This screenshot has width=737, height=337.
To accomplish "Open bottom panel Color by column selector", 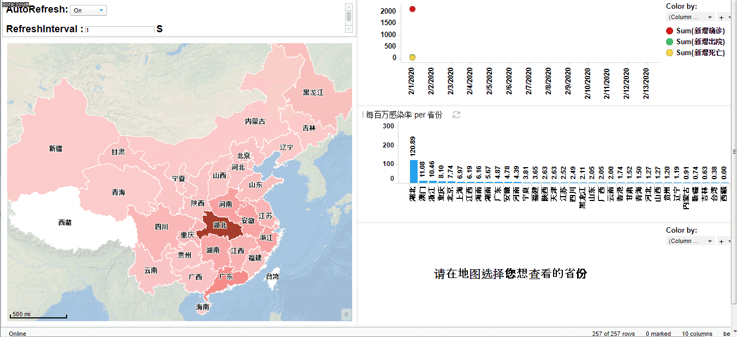I will pyautogui.click(x=691, y=241).
